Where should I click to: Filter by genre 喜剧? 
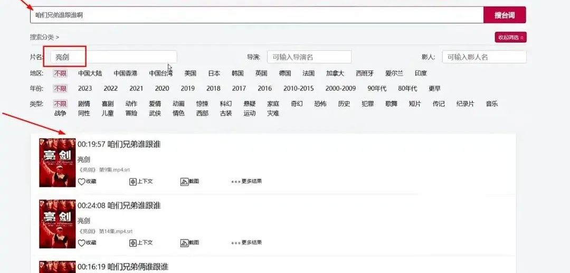tap(108, 103)
